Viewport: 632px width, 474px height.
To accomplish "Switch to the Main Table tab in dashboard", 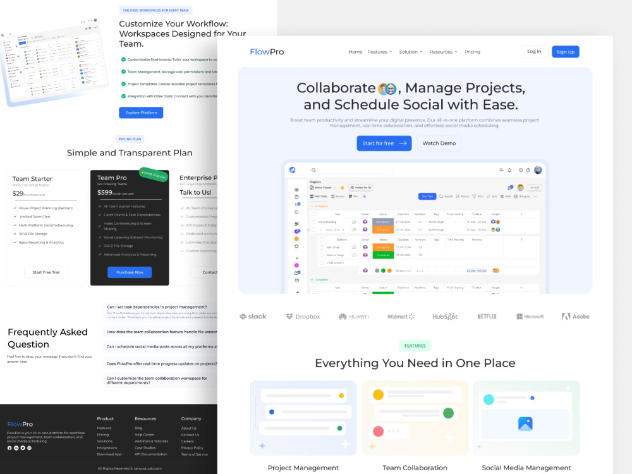I will 319,197.
